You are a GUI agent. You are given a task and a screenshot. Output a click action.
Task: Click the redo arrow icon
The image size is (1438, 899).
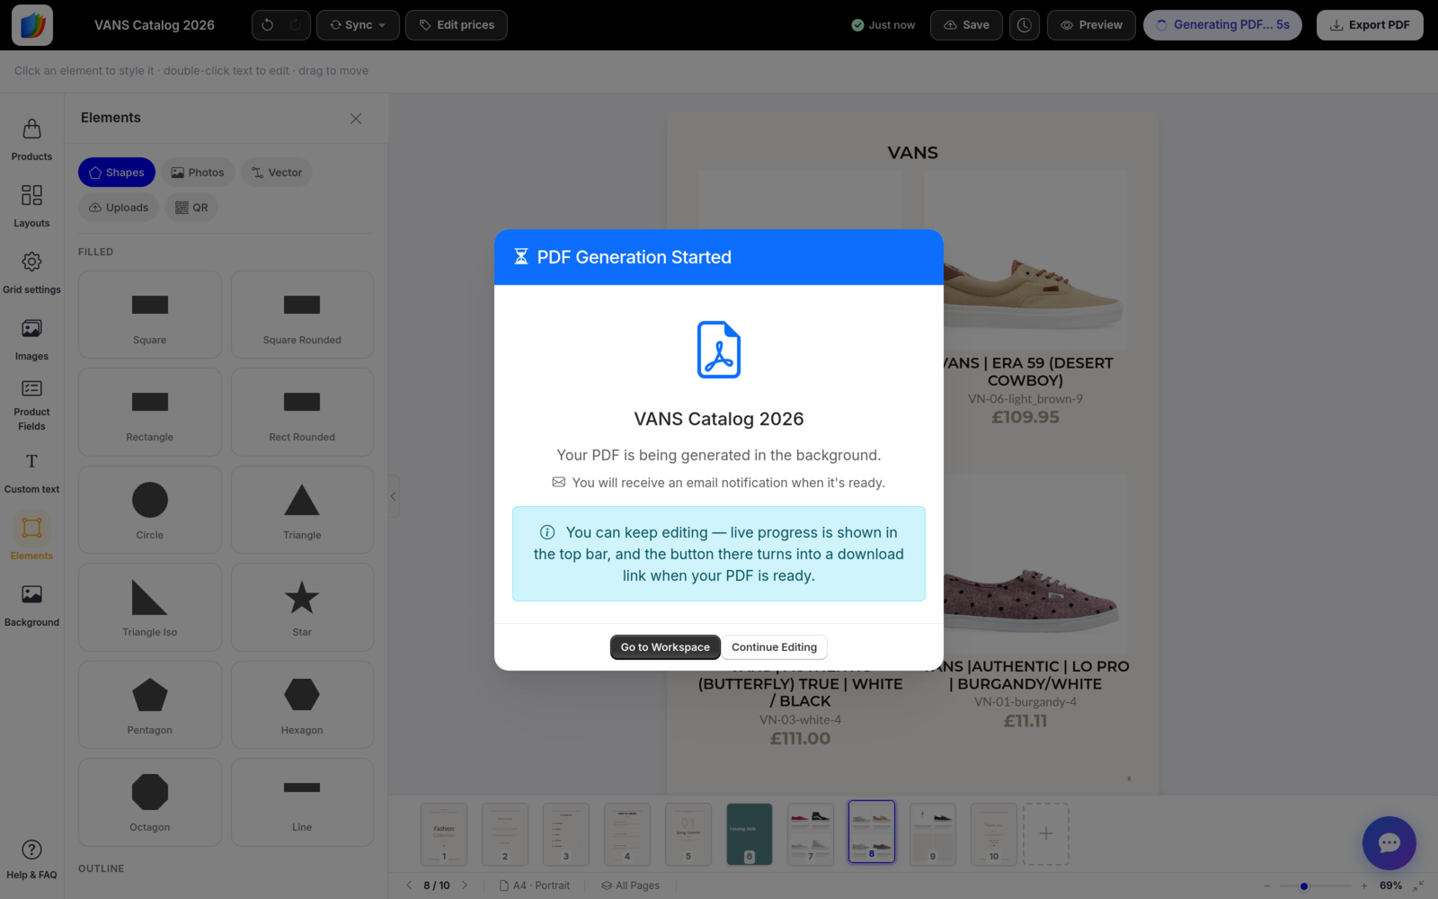tap(295, 25)
